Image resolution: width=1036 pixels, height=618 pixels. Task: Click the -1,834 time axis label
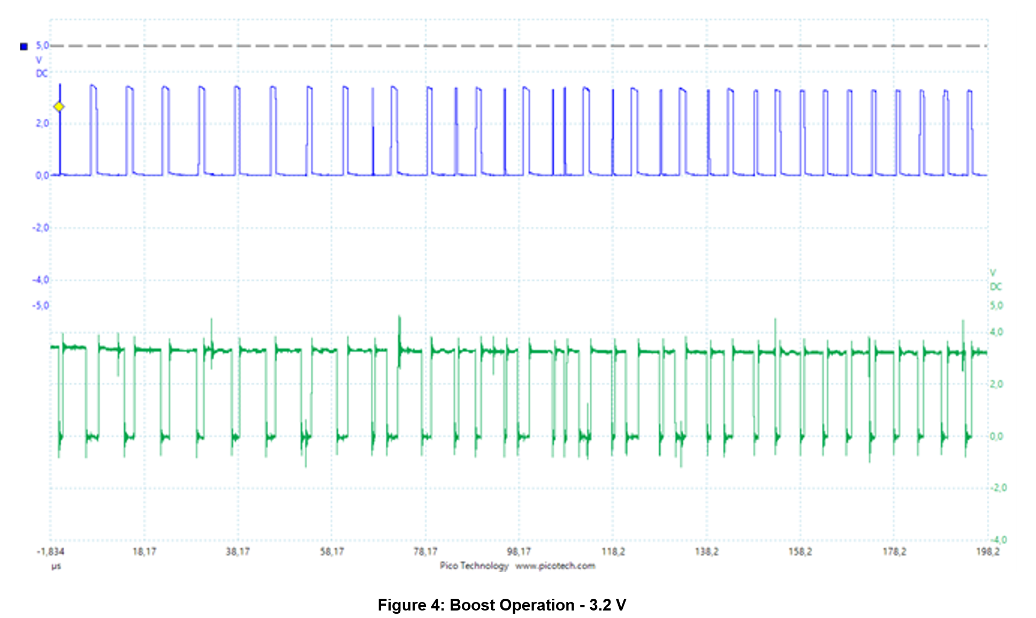(50, 552)
